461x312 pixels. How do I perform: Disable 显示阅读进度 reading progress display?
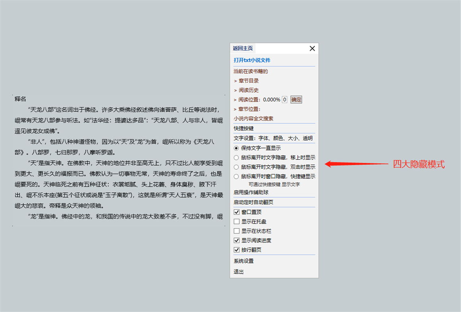point(236,240)
